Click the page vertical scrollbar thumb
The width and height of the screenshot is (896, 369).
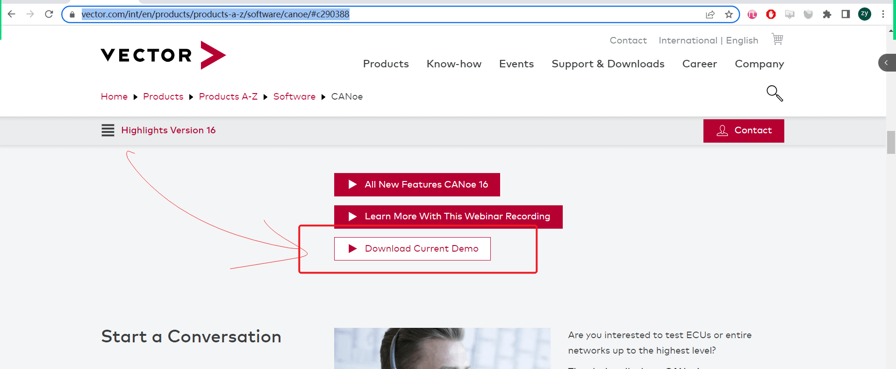coord(891,142)
